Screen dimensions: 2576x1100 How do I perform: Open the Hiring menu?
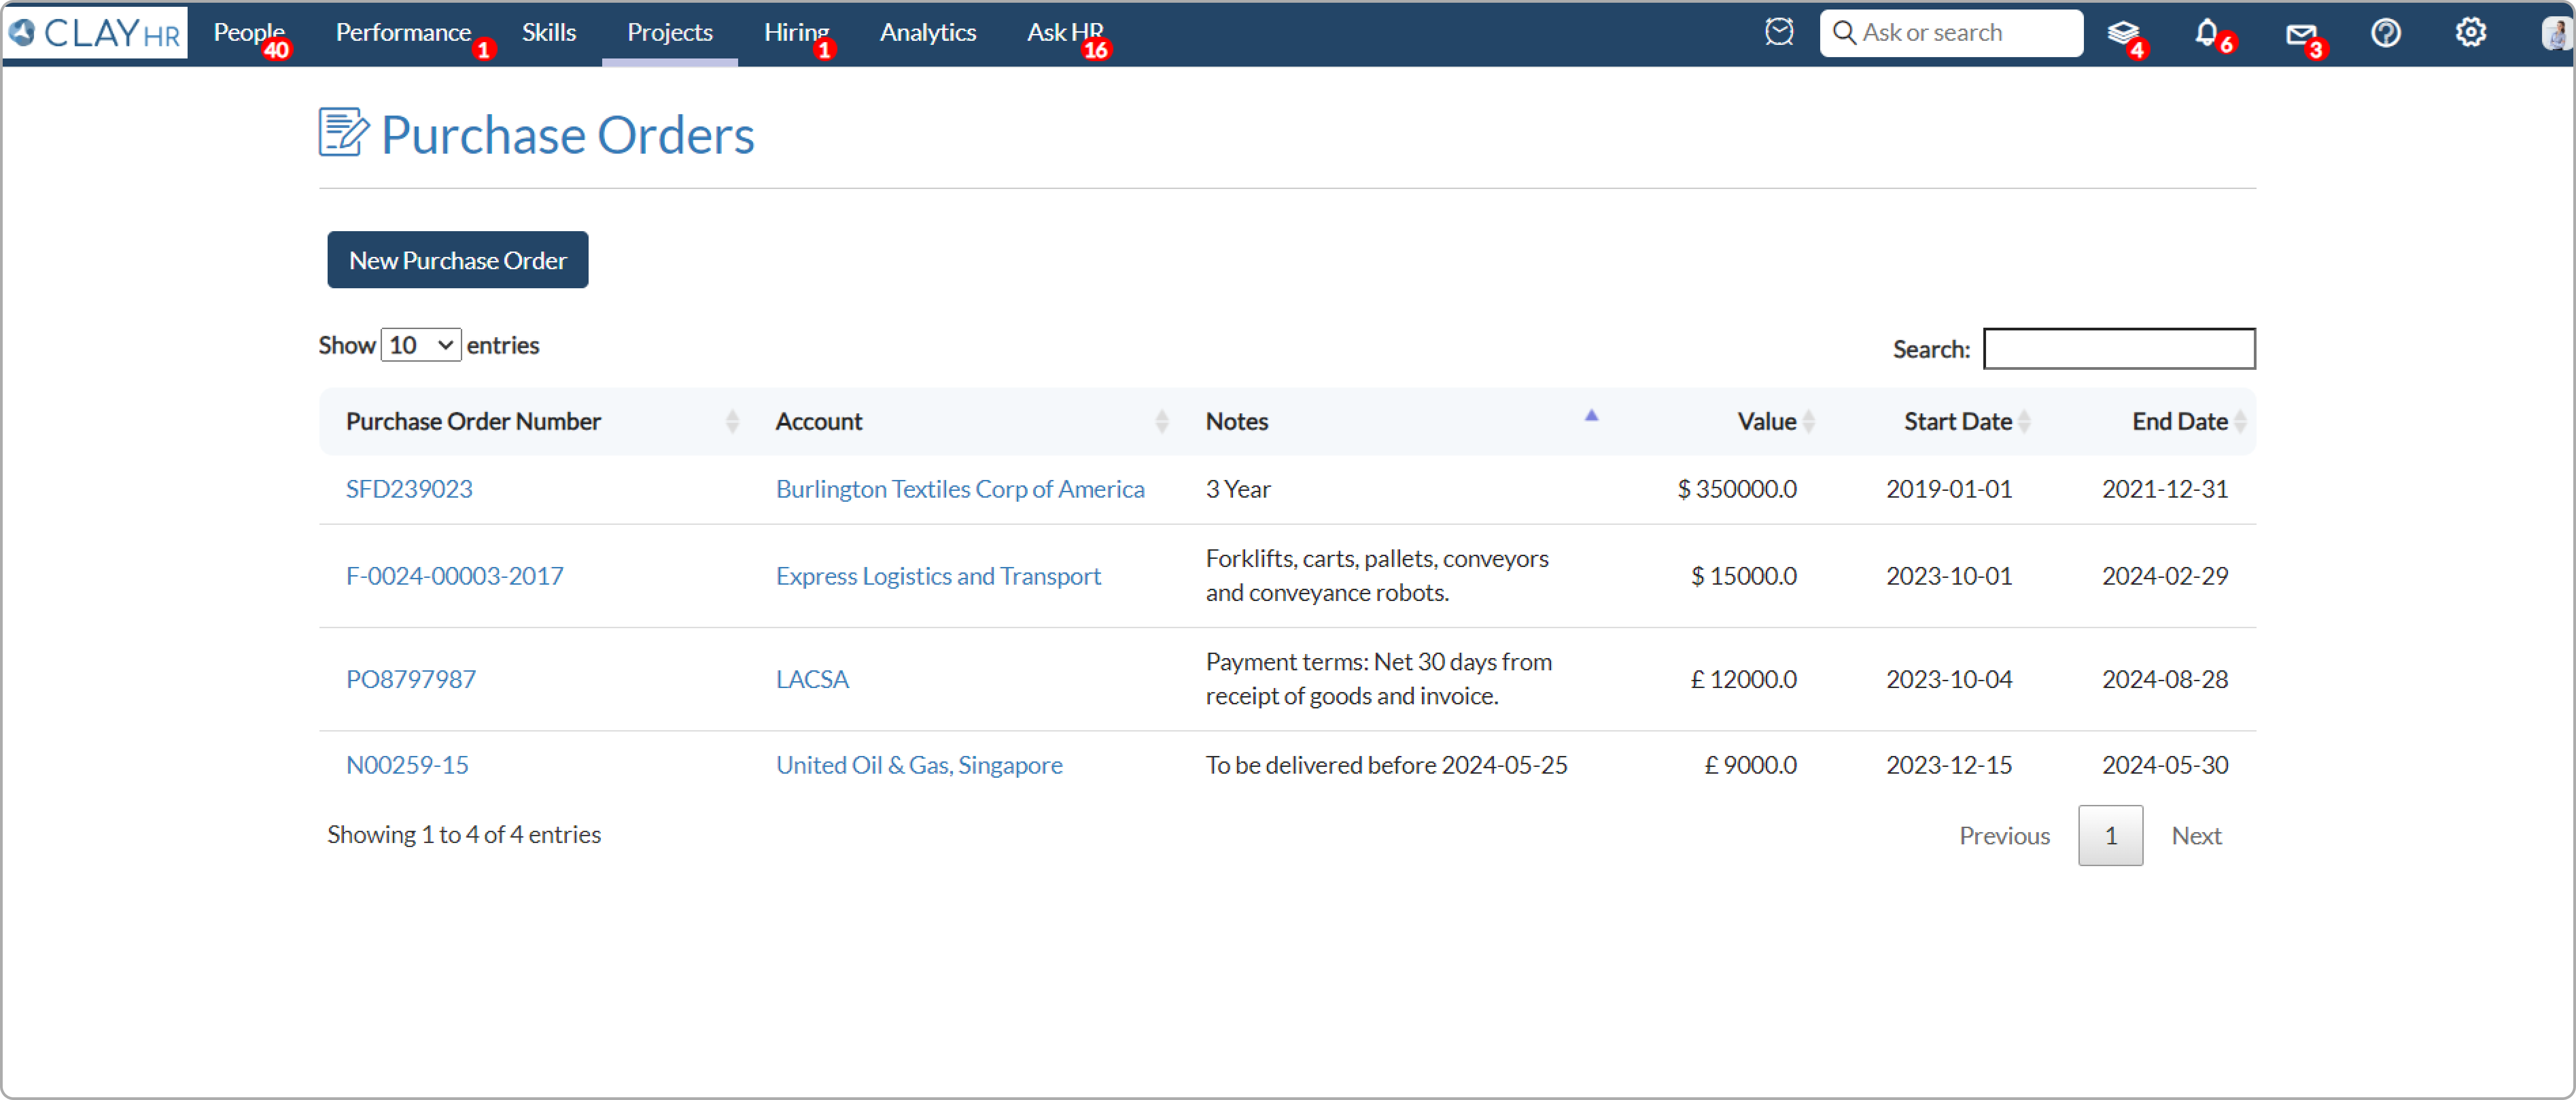pyautogui.click(x=796, y=33)
